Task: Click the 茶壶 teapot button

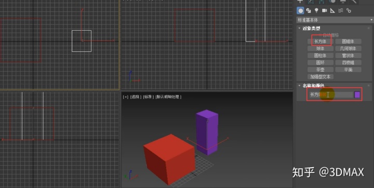Action: click(320, 70)
